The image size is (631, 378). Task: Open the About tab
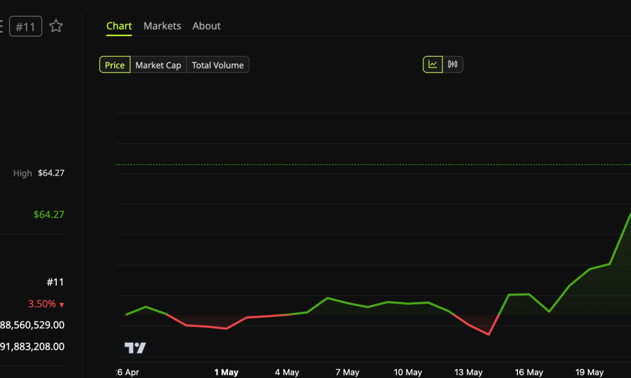click(x=206, y=26)
